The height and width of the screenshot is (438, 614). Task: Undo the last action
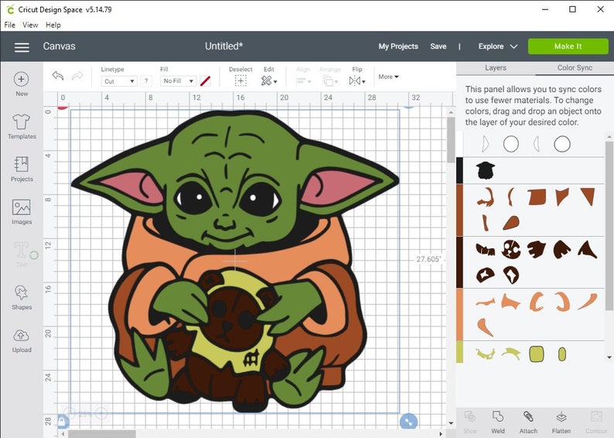tap(58, 75)
